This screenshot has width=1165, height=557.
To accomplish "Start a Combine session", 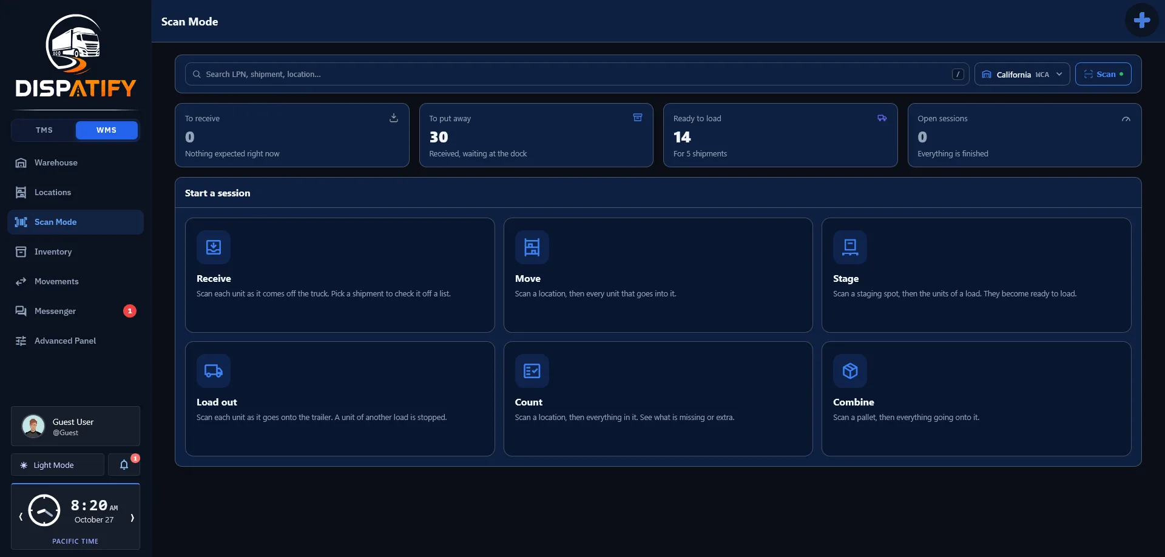I will [x=976, y=399].
